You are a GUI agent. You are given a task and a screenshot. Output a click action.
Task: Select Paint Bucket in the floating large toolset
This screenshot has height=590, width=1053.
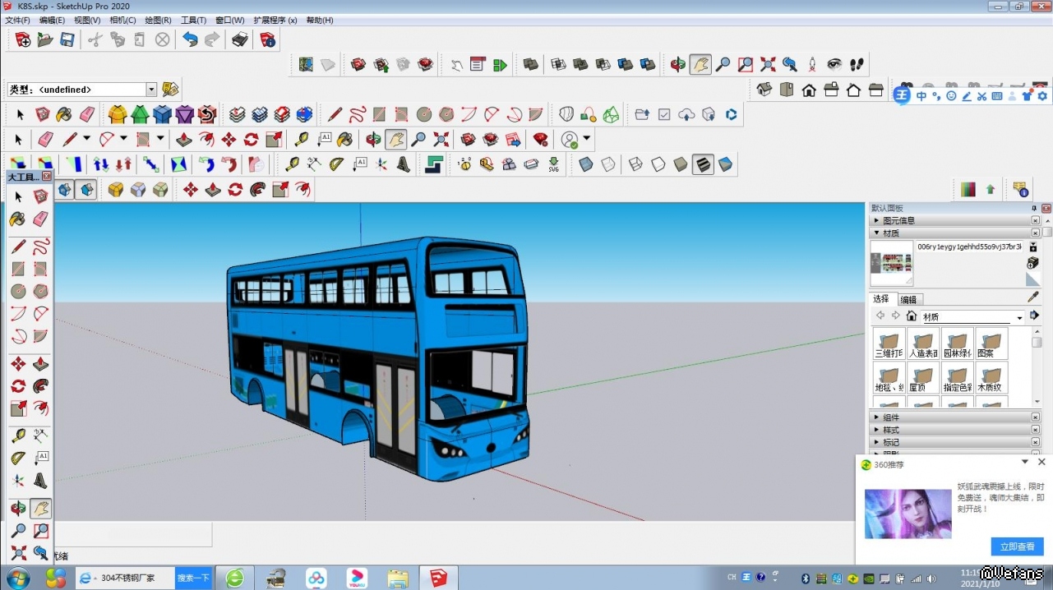click(18, 219)
